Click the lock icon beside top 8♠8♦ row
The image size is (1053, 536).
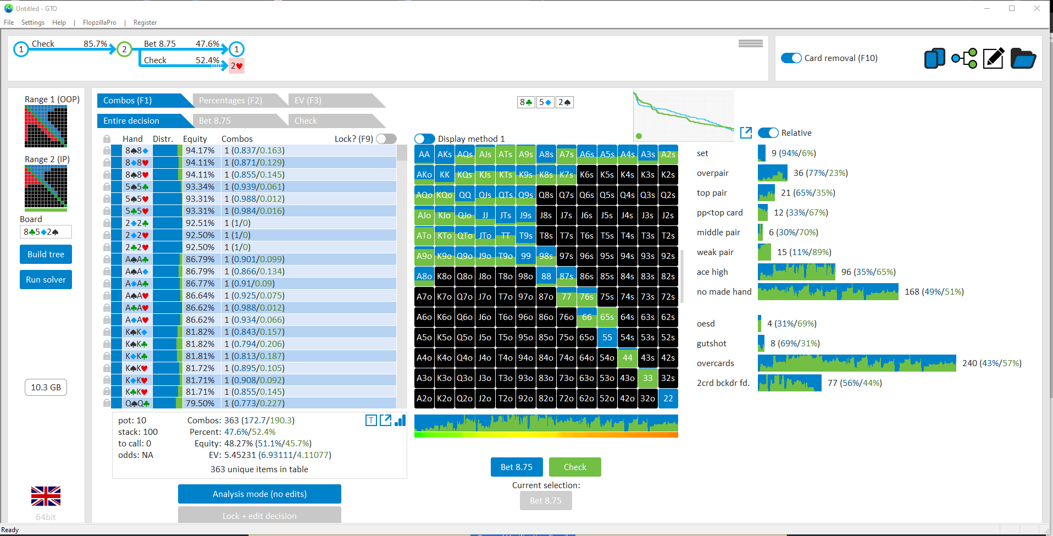pyautogui.click(x=107, y=151)
